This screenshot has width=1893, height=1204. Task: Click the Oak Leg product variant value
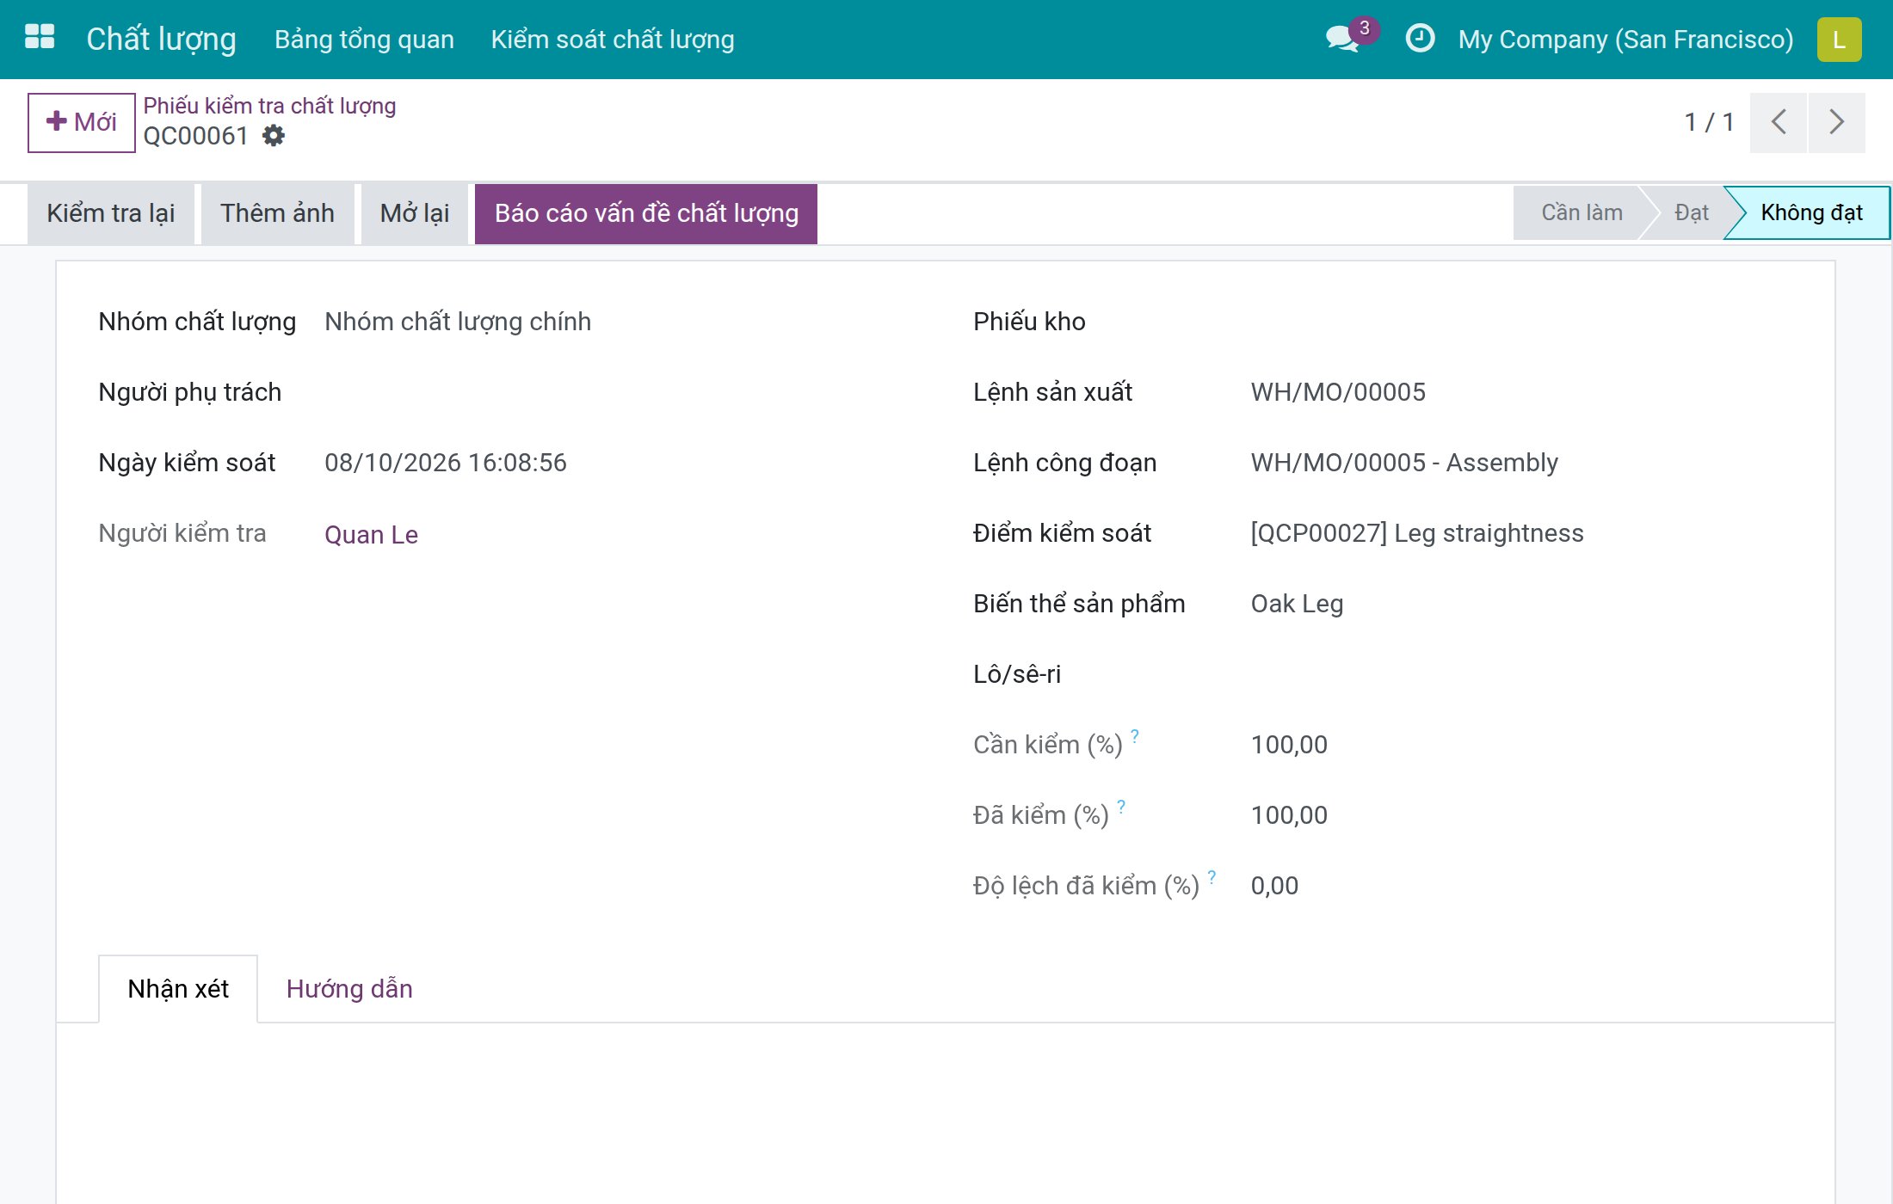click(1297, 604)
